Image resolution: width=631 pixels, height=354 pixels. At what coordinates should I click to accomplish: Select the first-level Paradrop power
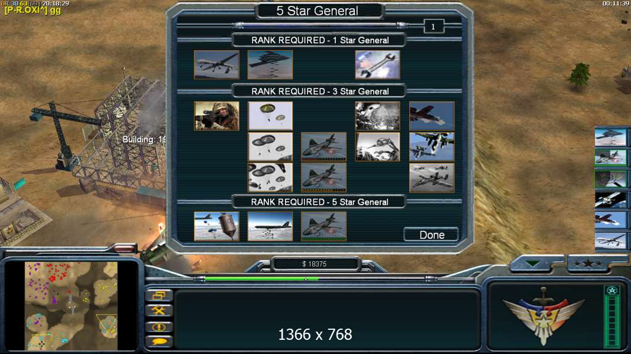coord(270,116)
